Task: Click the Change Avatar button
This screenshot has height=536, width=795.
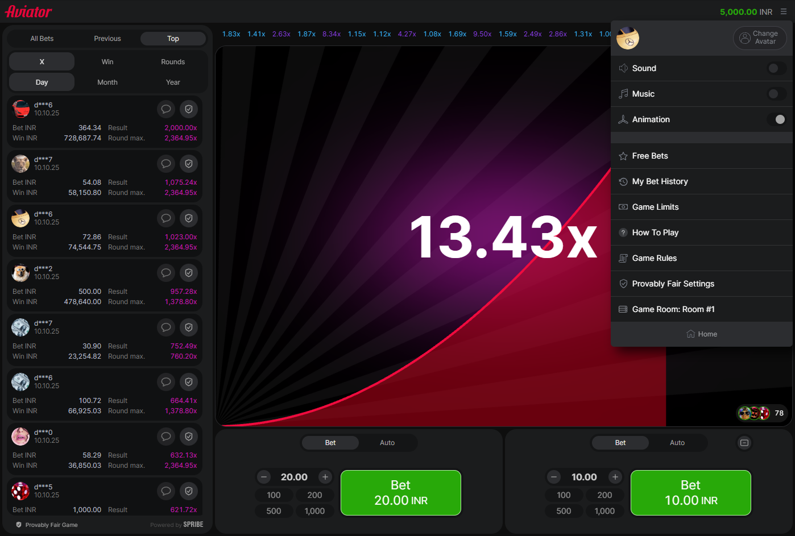Action: tap(760, 38)
